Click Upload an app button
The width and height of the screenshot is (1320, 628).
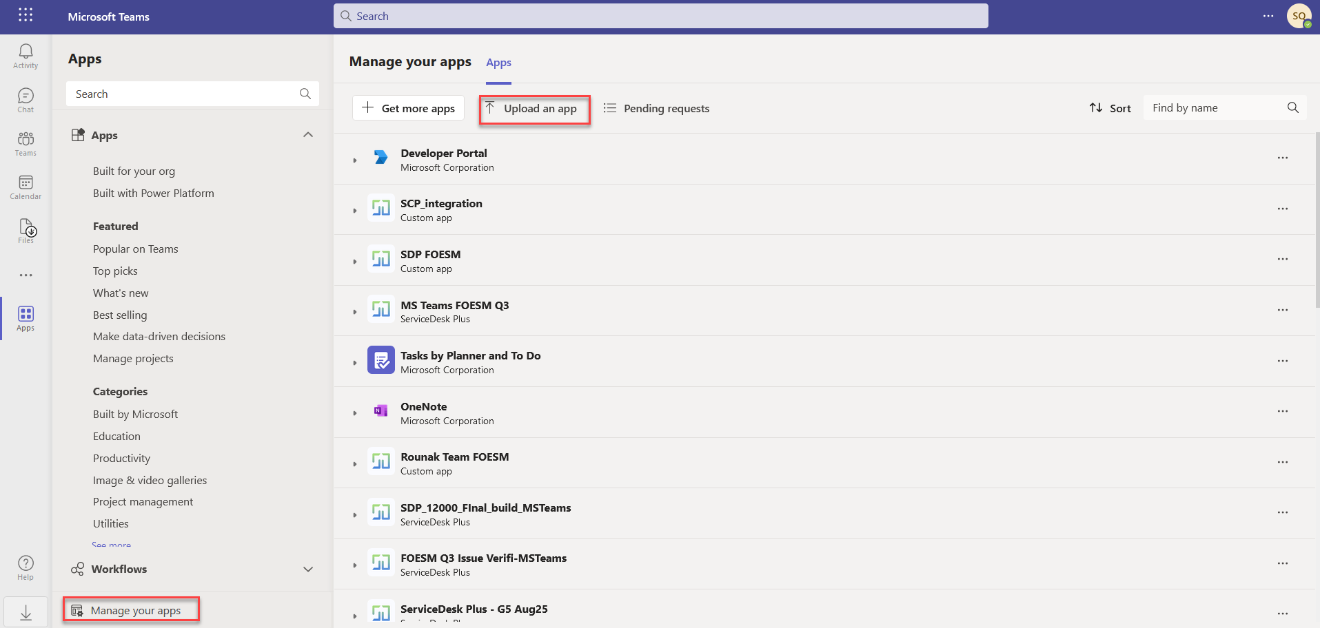pos(534,109)
